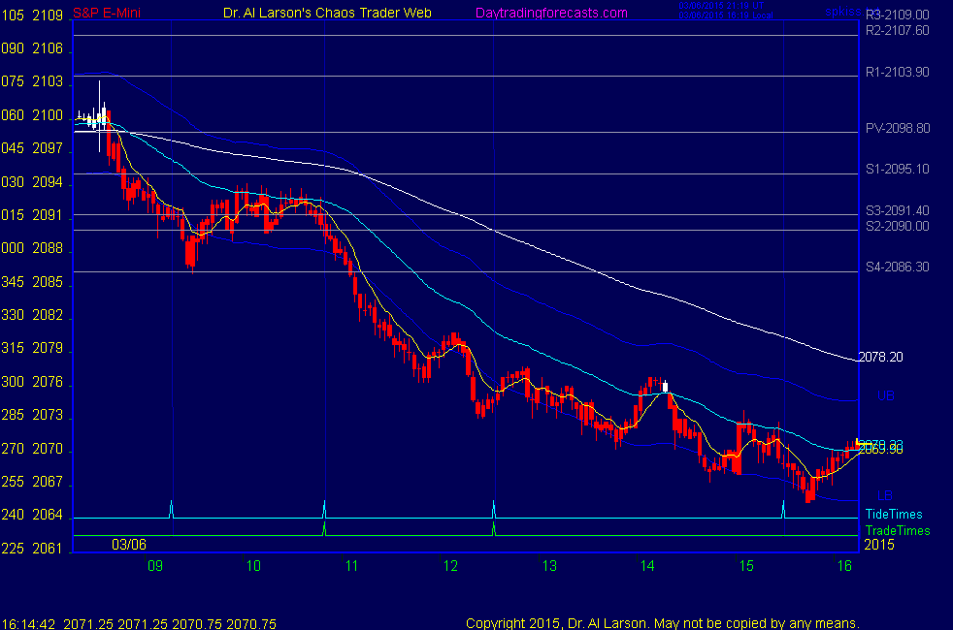Select the S3-2091.40 support label

point(897,210)
